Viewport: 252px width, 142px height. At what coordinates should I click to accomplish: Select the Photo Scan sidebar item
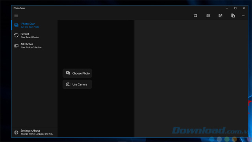tap(35, 25)
